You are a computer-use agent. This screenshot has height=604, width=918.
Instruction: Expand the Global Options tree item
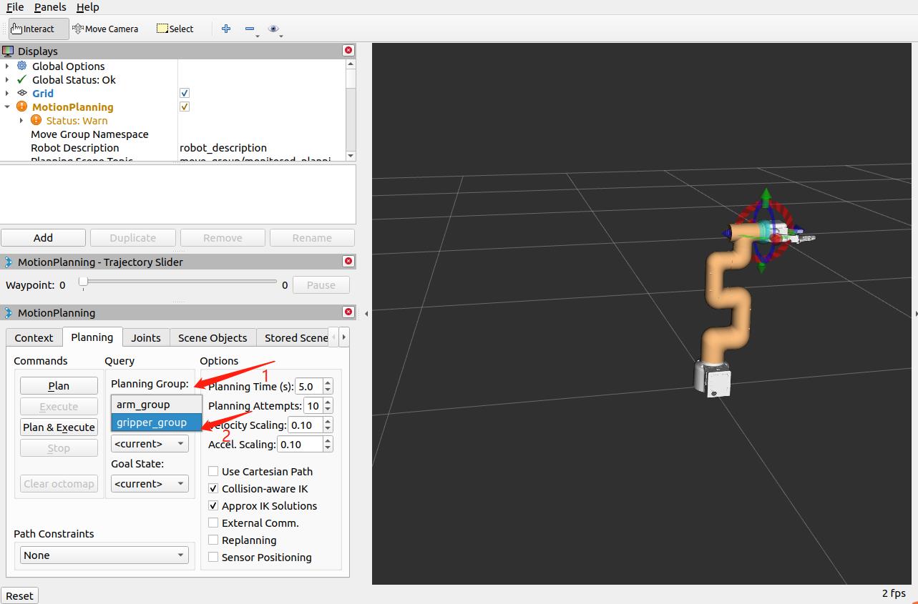click(7, 66)
